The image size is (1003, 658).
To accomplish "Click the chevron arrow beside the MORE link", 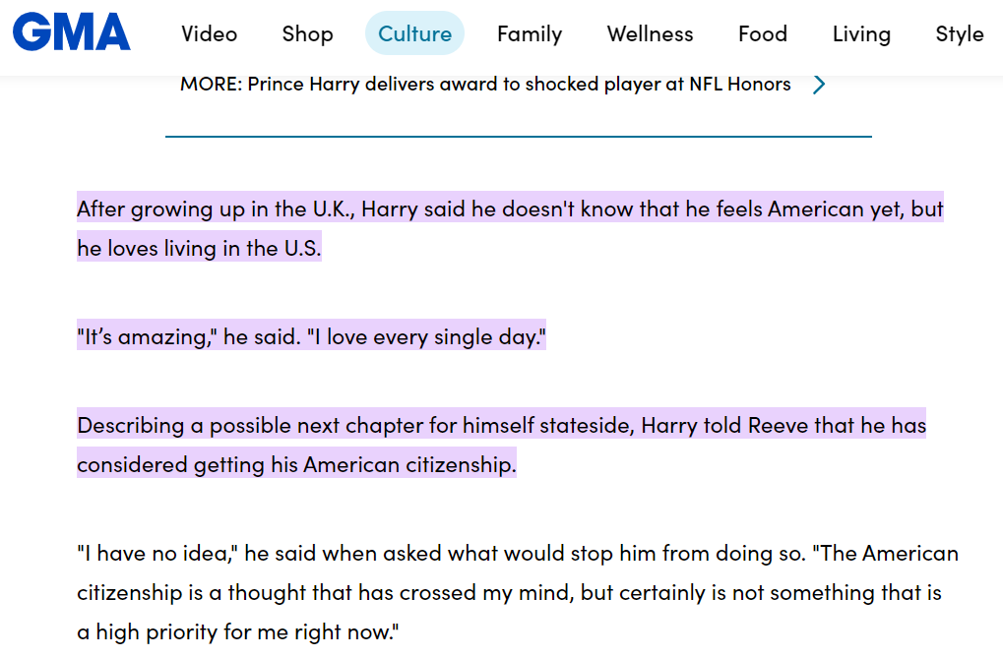I will click(x=818, y=85).
